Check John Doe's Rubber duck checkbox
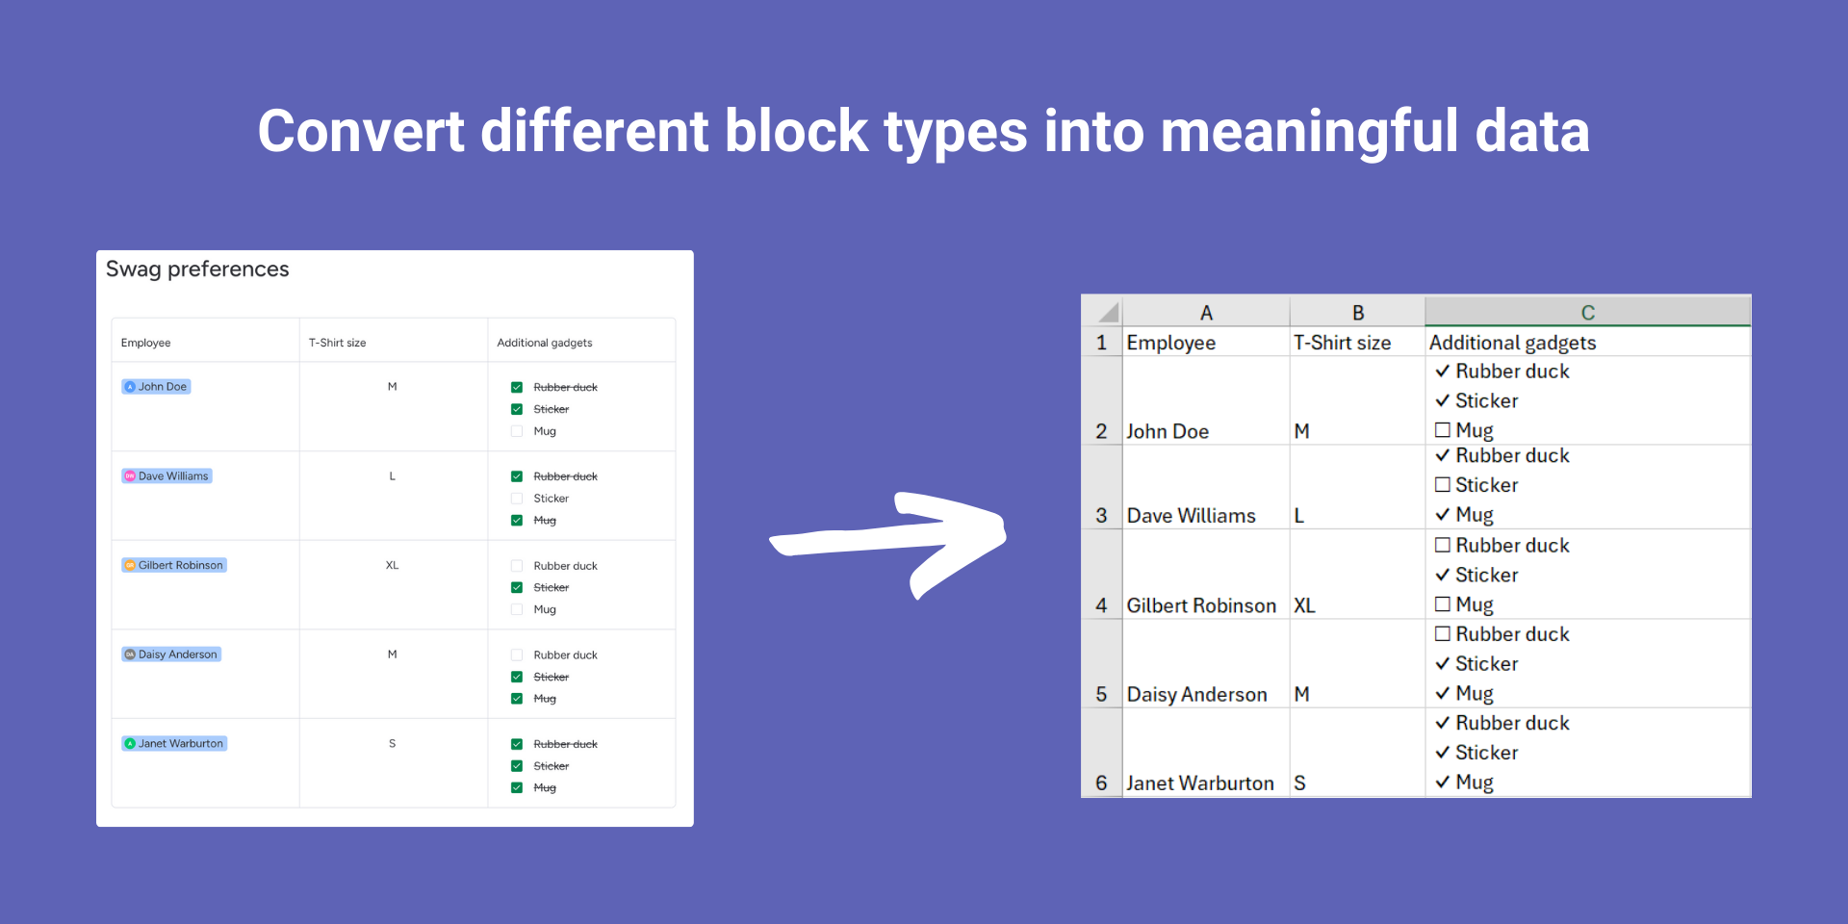This screenshot has width=1848, height=924. click(x=517, y=387)
